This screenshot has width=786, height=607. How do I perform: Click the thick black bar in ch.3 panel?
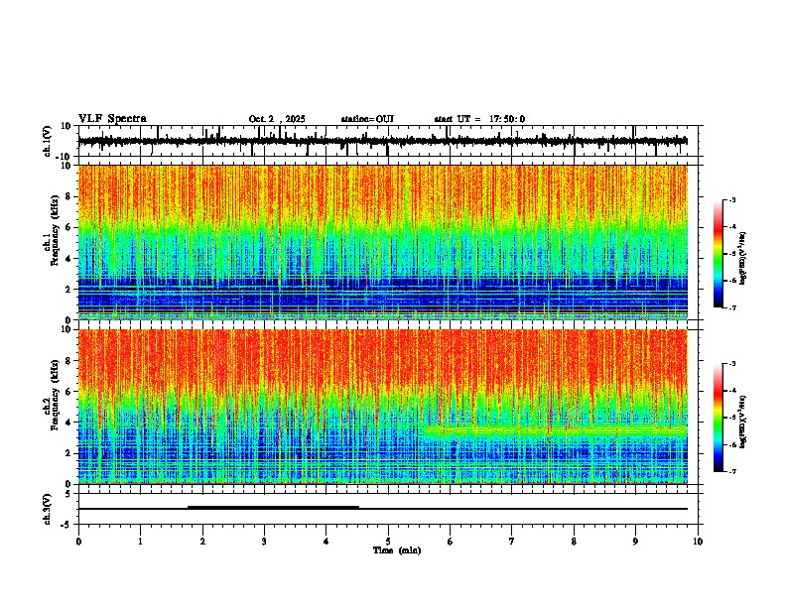pyautogui.click(x=273, y=508)
